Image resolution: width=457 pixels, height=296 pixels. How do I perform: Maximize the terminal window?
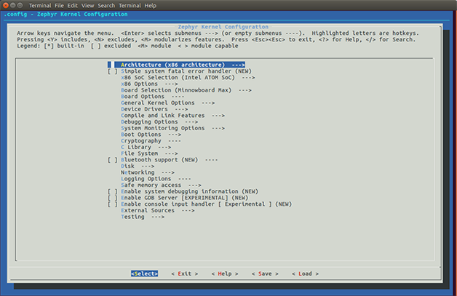click(20, 5)
